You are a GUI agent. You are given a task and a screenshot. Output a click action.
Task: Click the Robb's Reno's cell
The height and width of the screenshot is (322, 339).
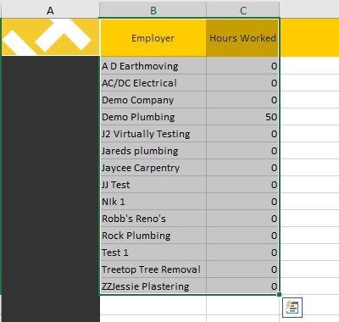(x=153, y=219)
